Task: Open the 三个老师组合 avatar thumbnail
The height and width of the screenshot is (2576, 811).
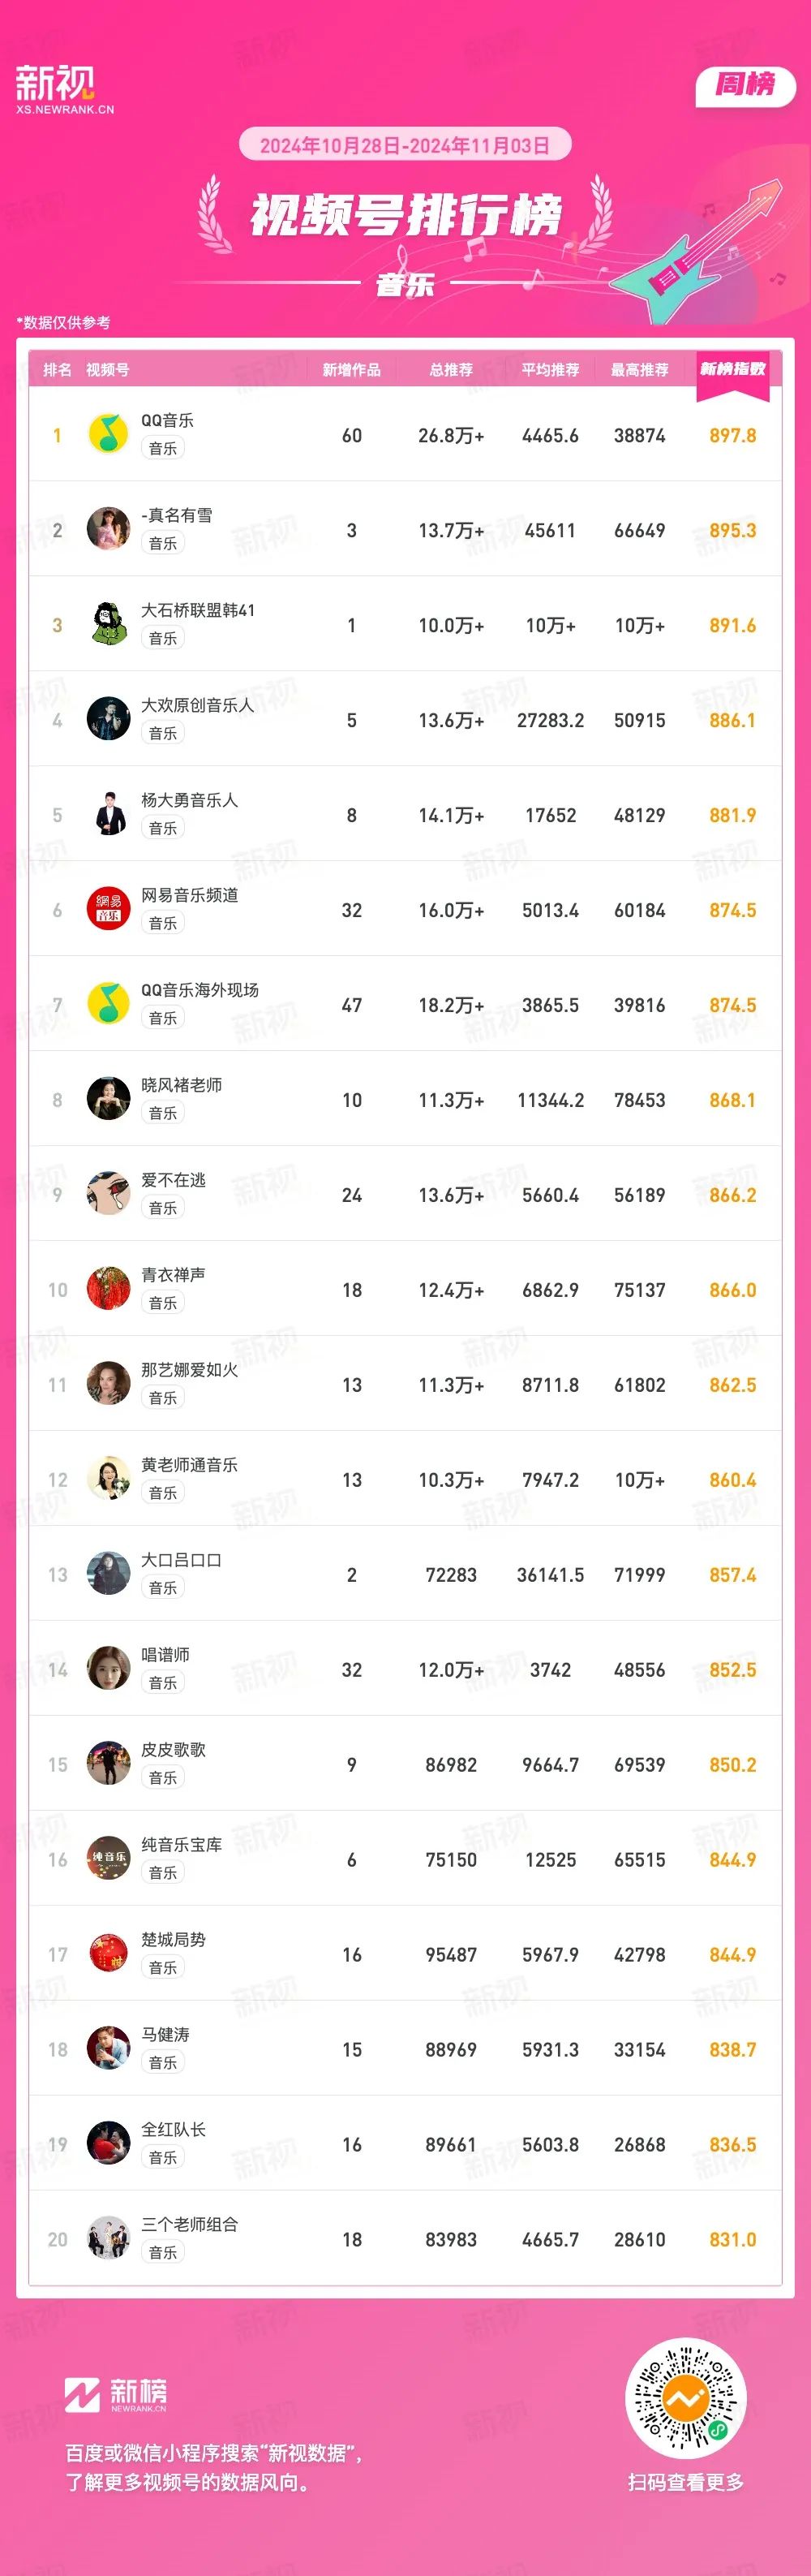Action: point(108,2239)
